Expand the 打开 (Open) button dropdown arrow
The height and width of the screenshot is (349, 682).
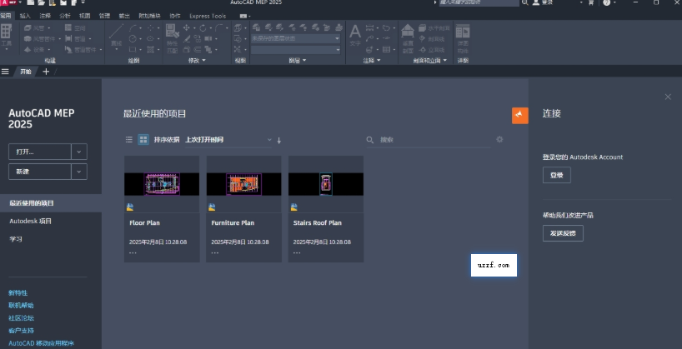(78, 152)
